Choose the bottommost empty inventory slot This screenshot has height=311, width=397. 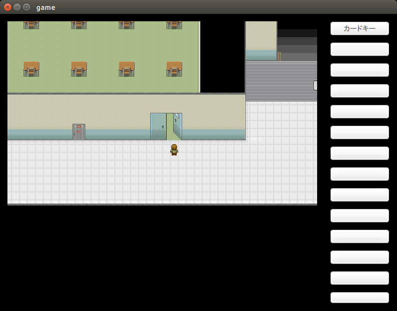click(x=359, y=298)
